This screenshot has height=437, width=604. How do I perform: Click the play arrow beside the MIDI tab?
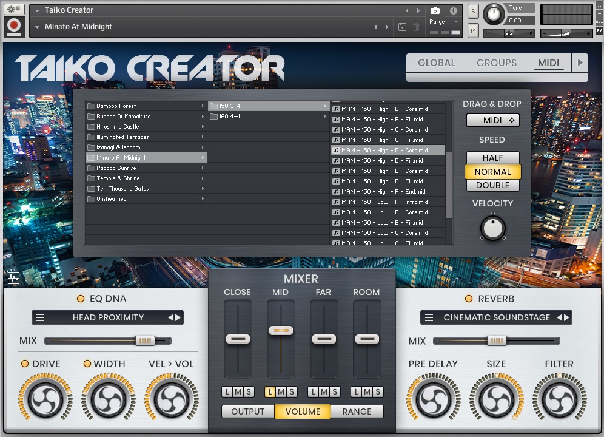(x=580, y=63)
